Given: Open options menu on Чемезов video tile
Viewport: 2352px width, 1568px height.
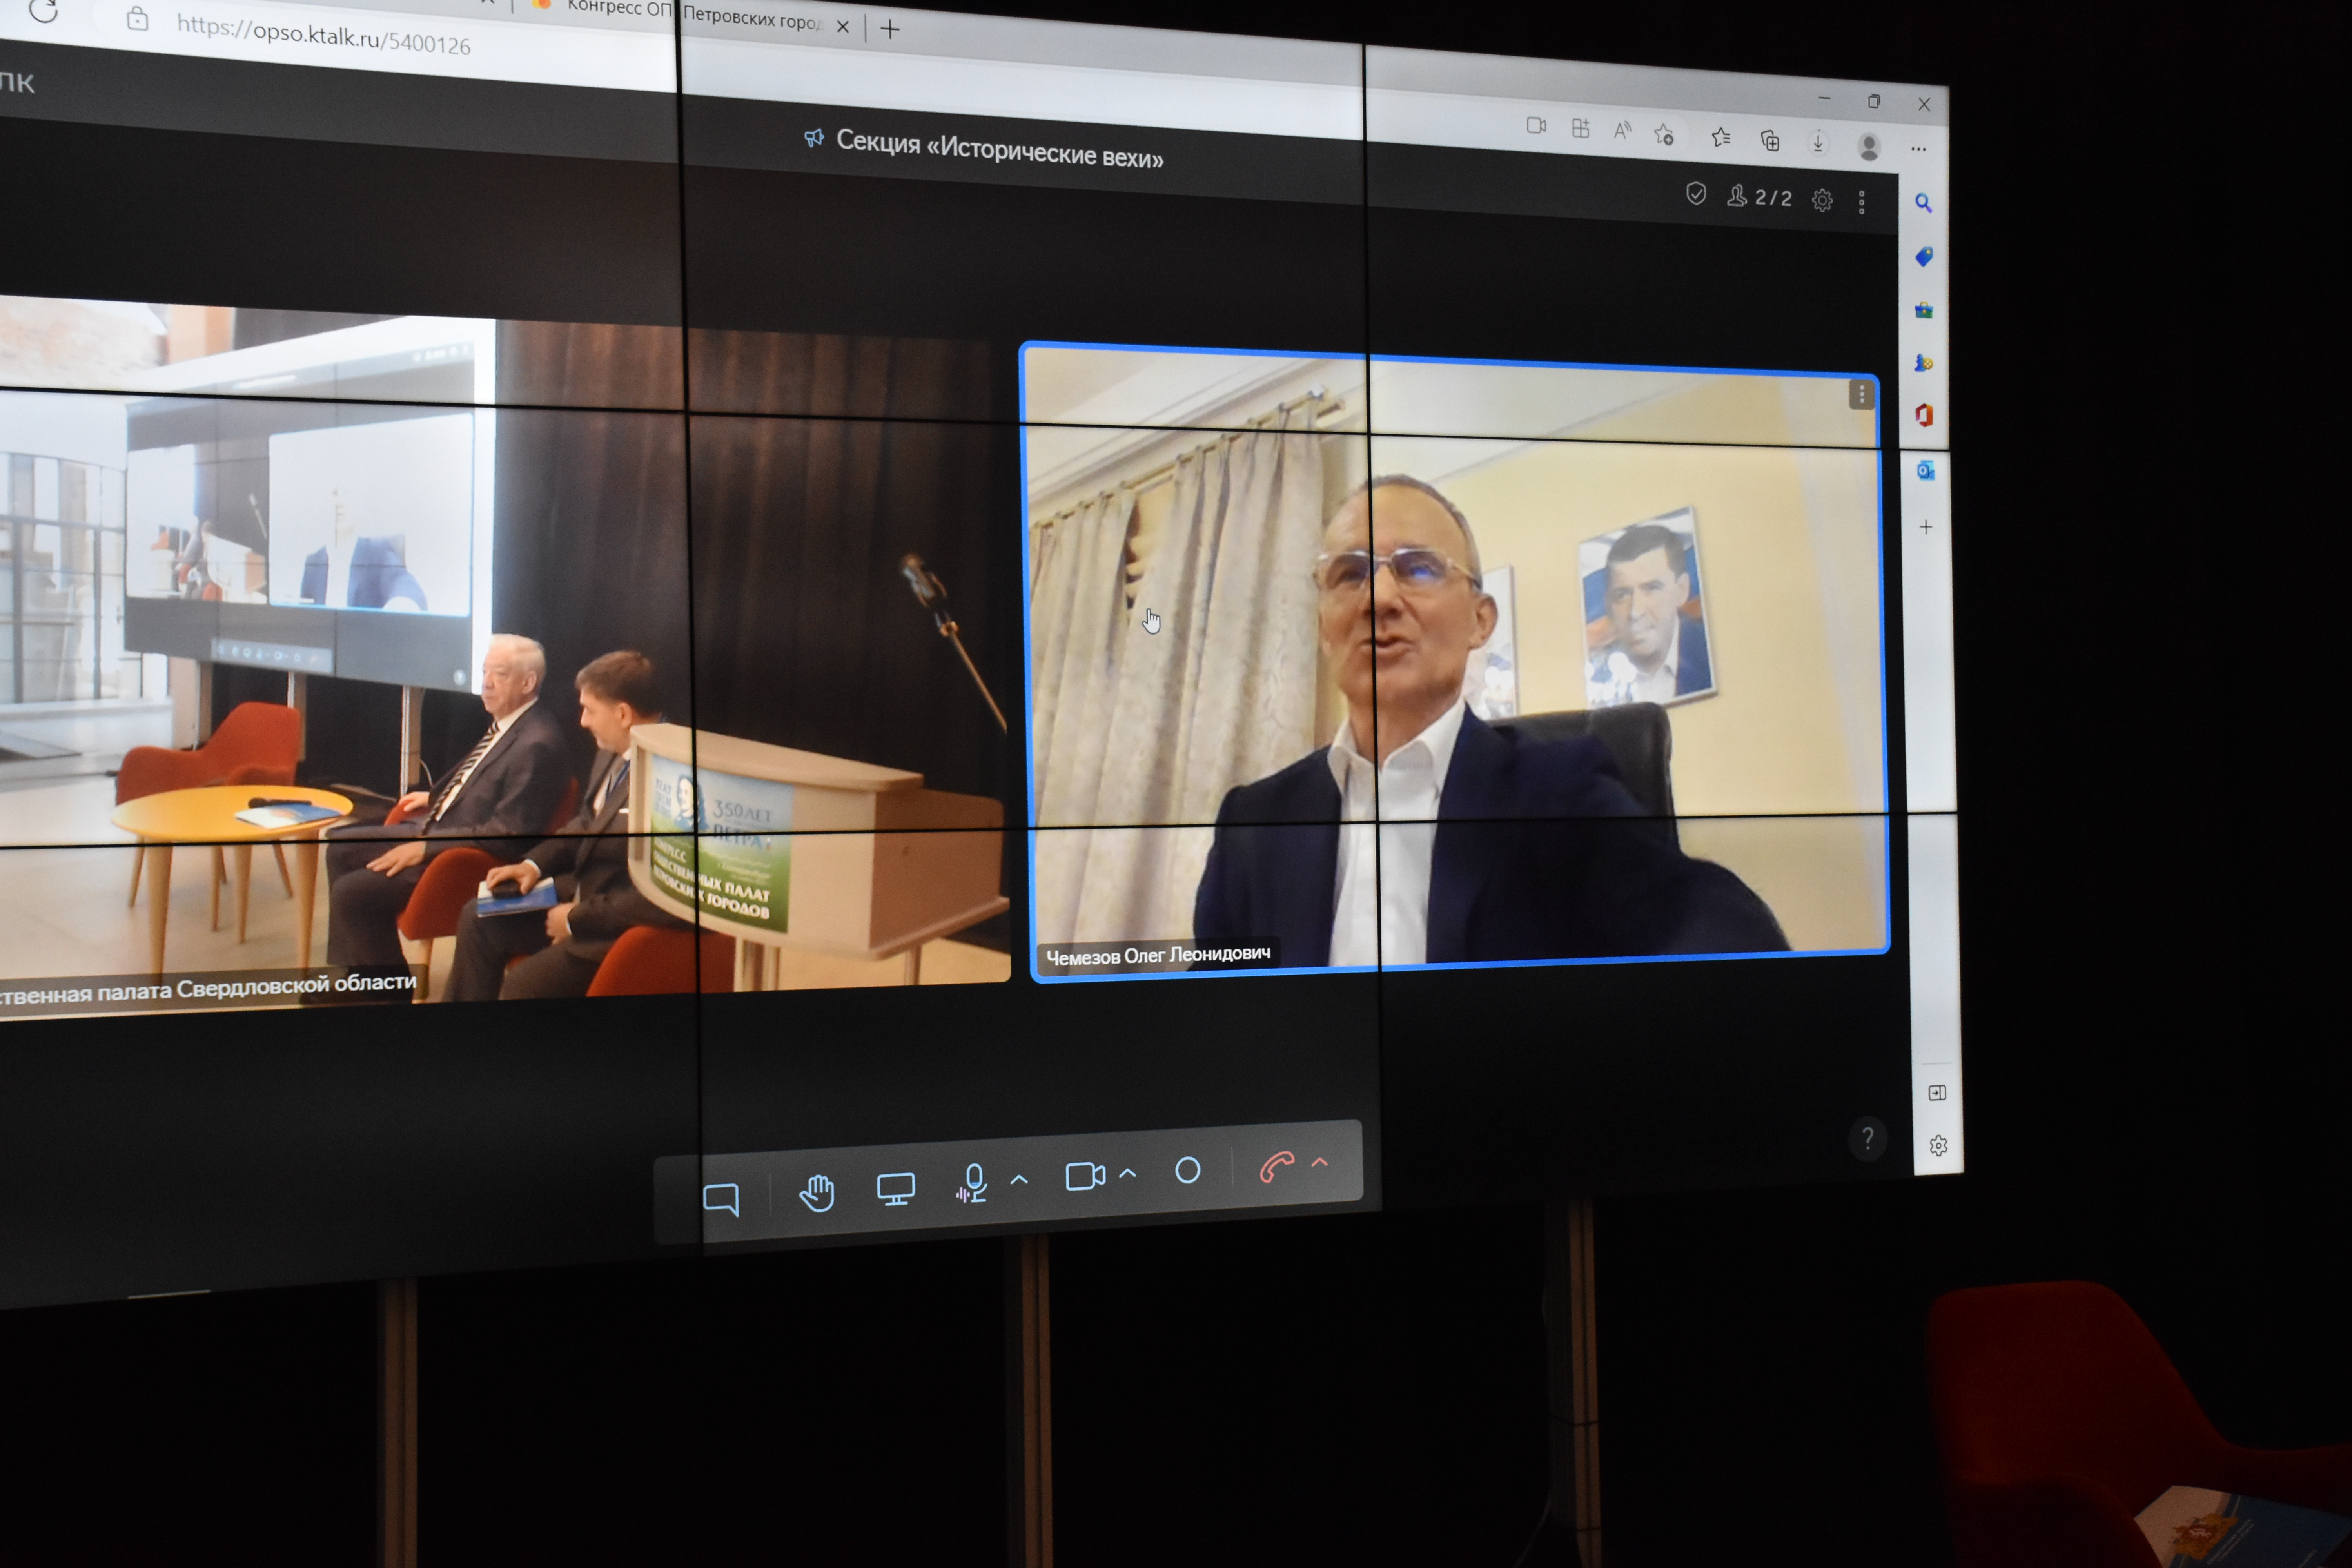Looking at the screenshot, I should [x=1861, y=395].
